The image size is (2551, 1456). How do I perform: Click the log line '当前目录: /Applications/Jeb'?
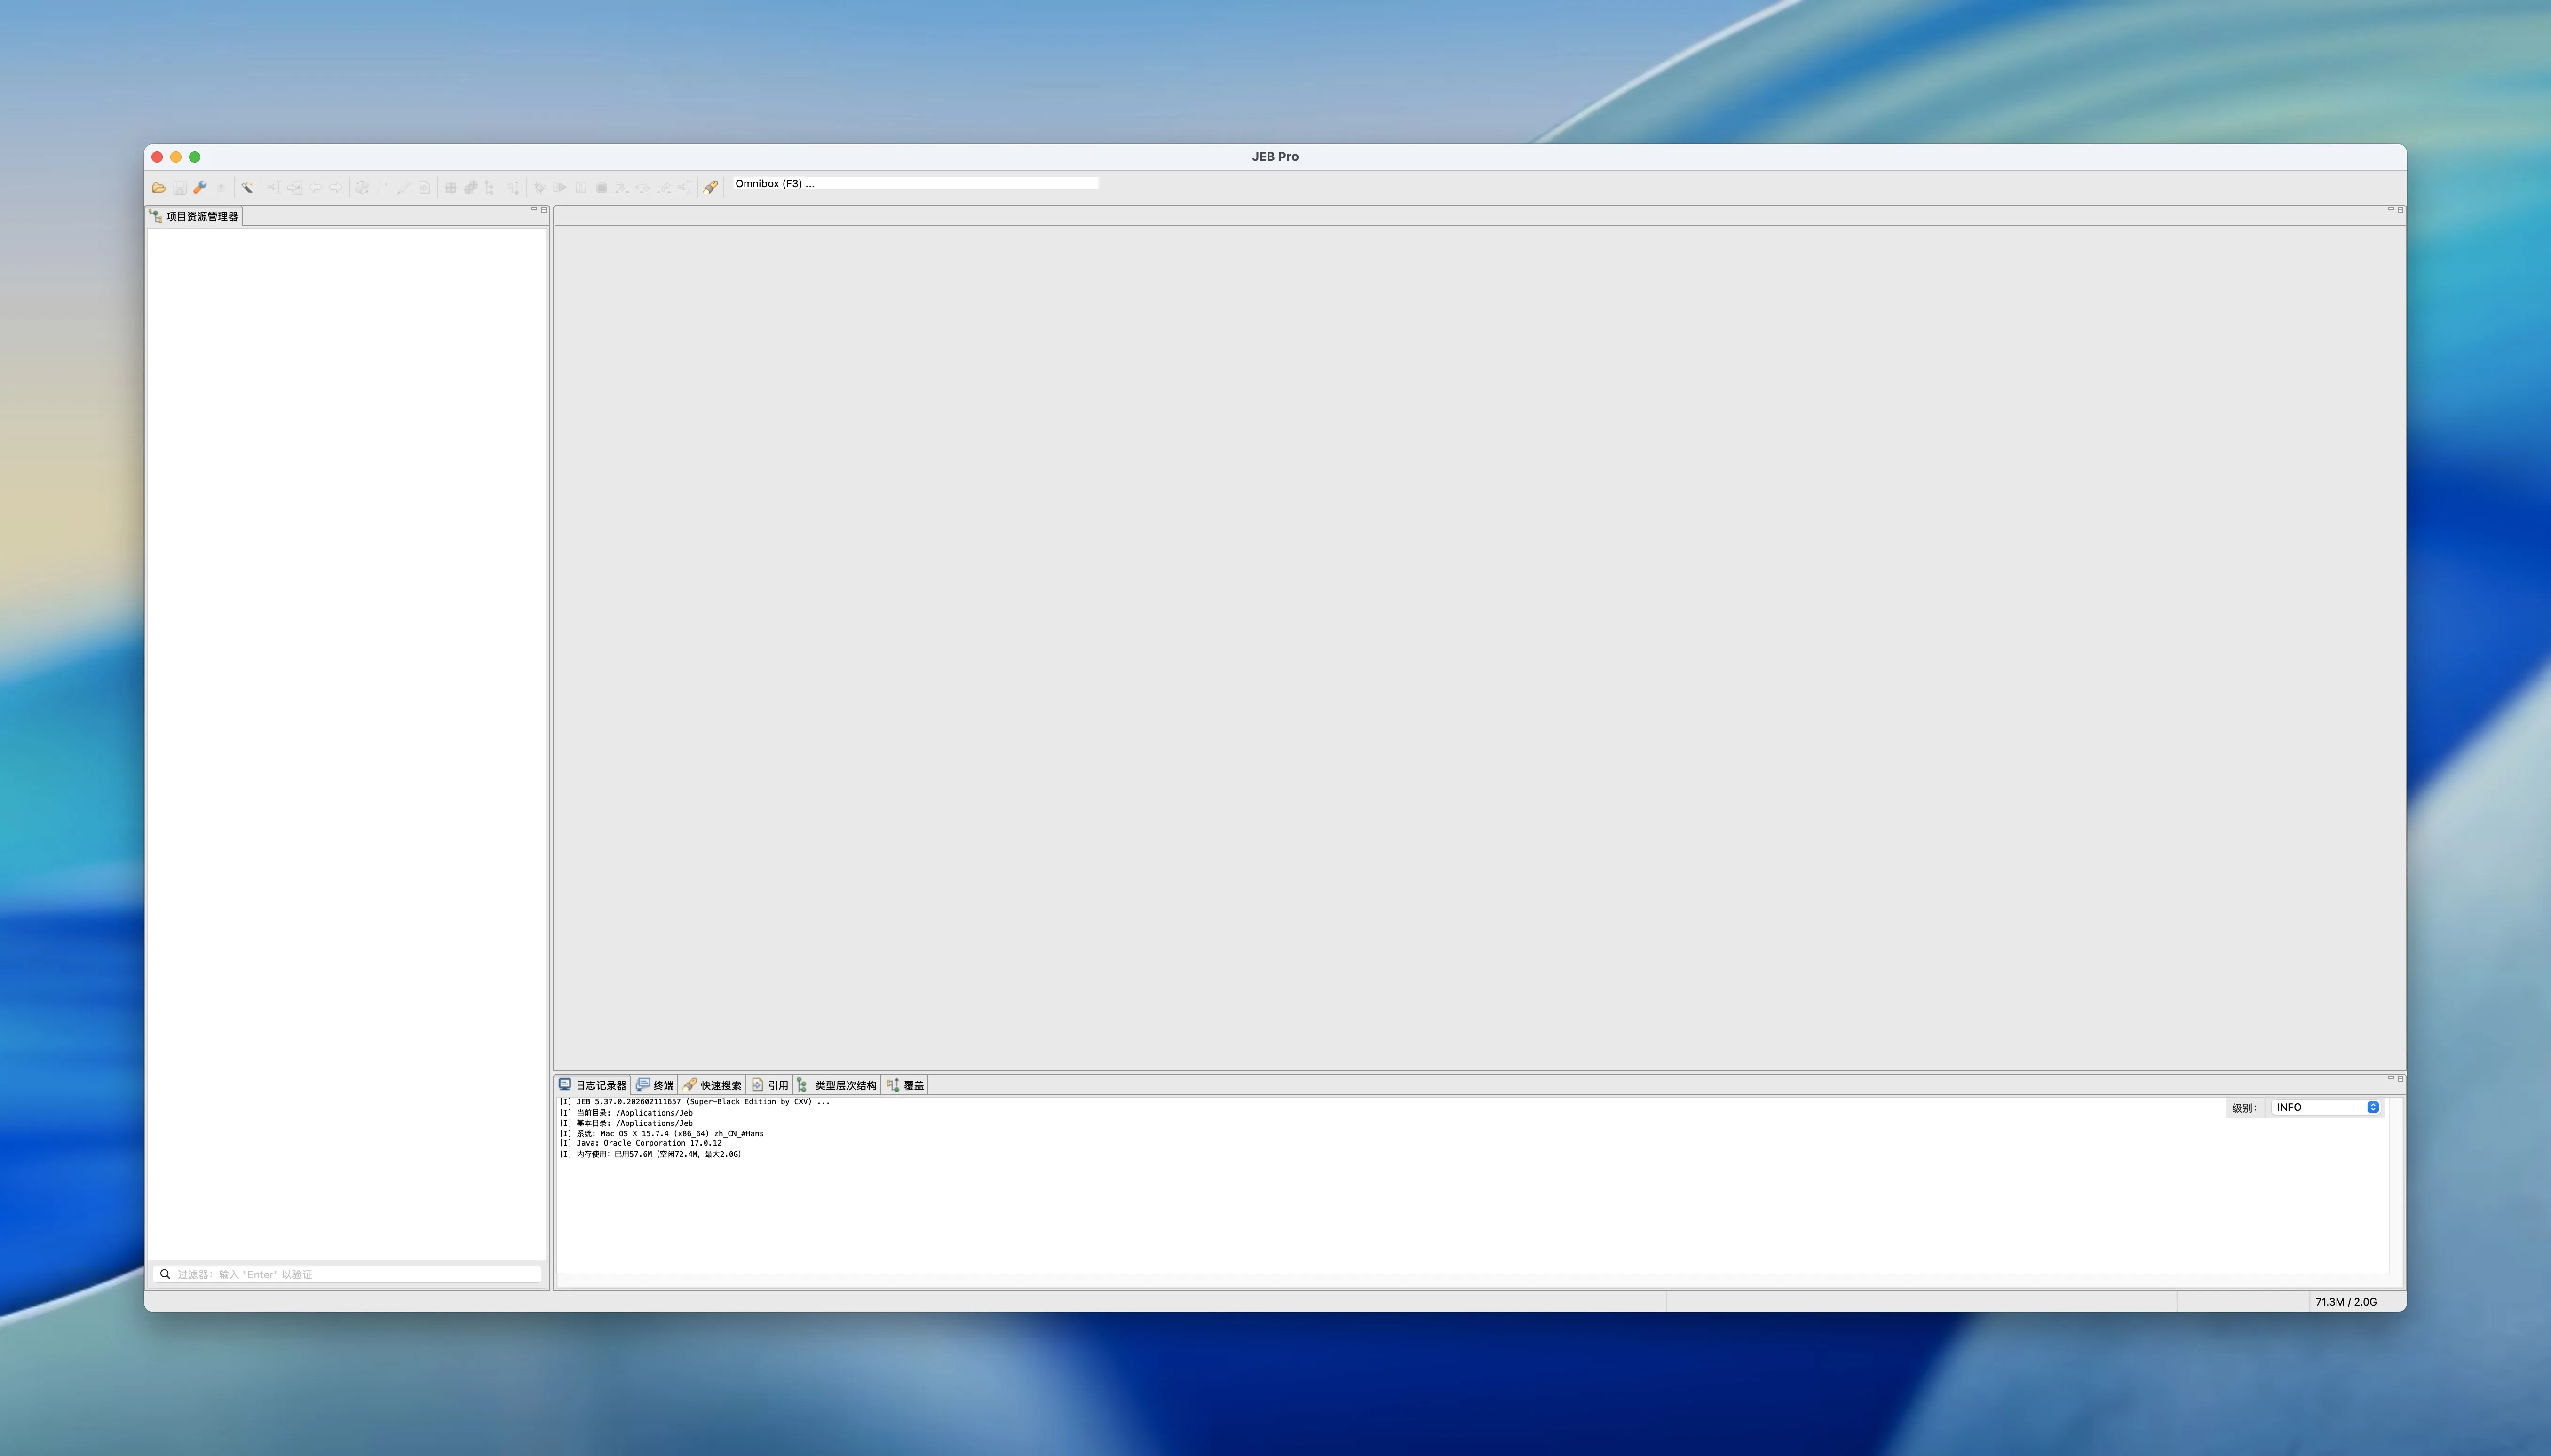[626, 1113]
